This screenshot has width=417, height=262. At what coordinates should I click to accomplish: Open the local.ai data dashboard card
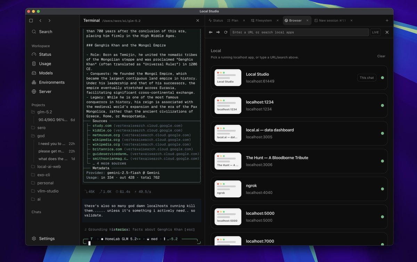[x=299, y=133]
